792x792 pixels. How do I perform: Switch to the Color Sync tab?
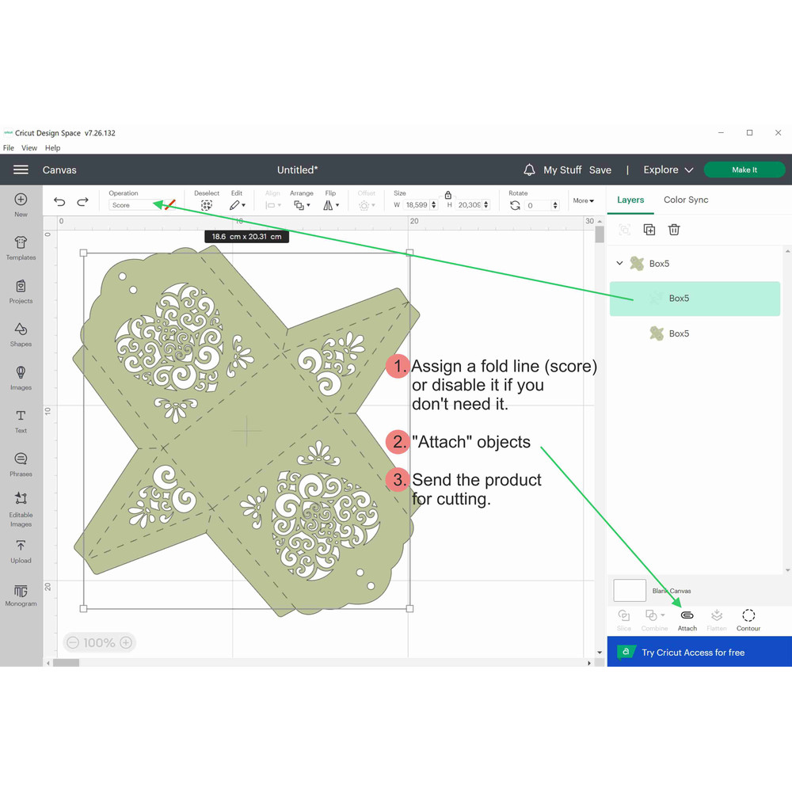pyautogui.click(x=686, y=200)
